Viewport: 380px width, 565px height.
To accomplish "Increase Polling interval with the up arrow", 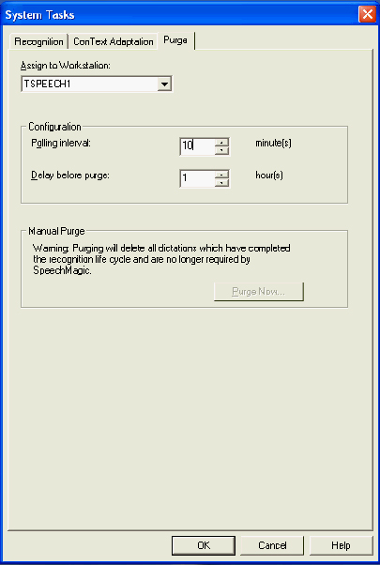I will (x=221, y=143).
